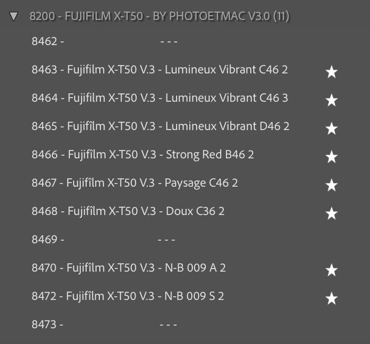Click favorite star for Lumineux Vibrant D46 2
Screen dimensions: 370x344
331,128
